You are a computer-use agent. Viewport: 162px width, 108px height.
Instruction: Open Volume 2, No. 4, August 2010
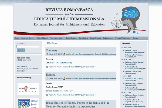pyautogui.click(x=134, y=63)
